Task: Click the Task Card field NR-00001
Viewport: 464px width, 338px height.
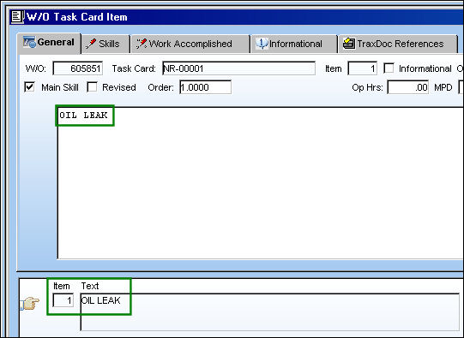Action: (x=238, y=68)
